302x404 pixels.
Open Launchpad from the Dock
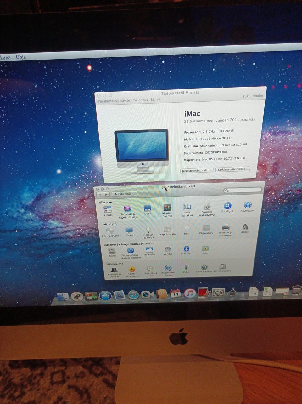click(77, 296)
